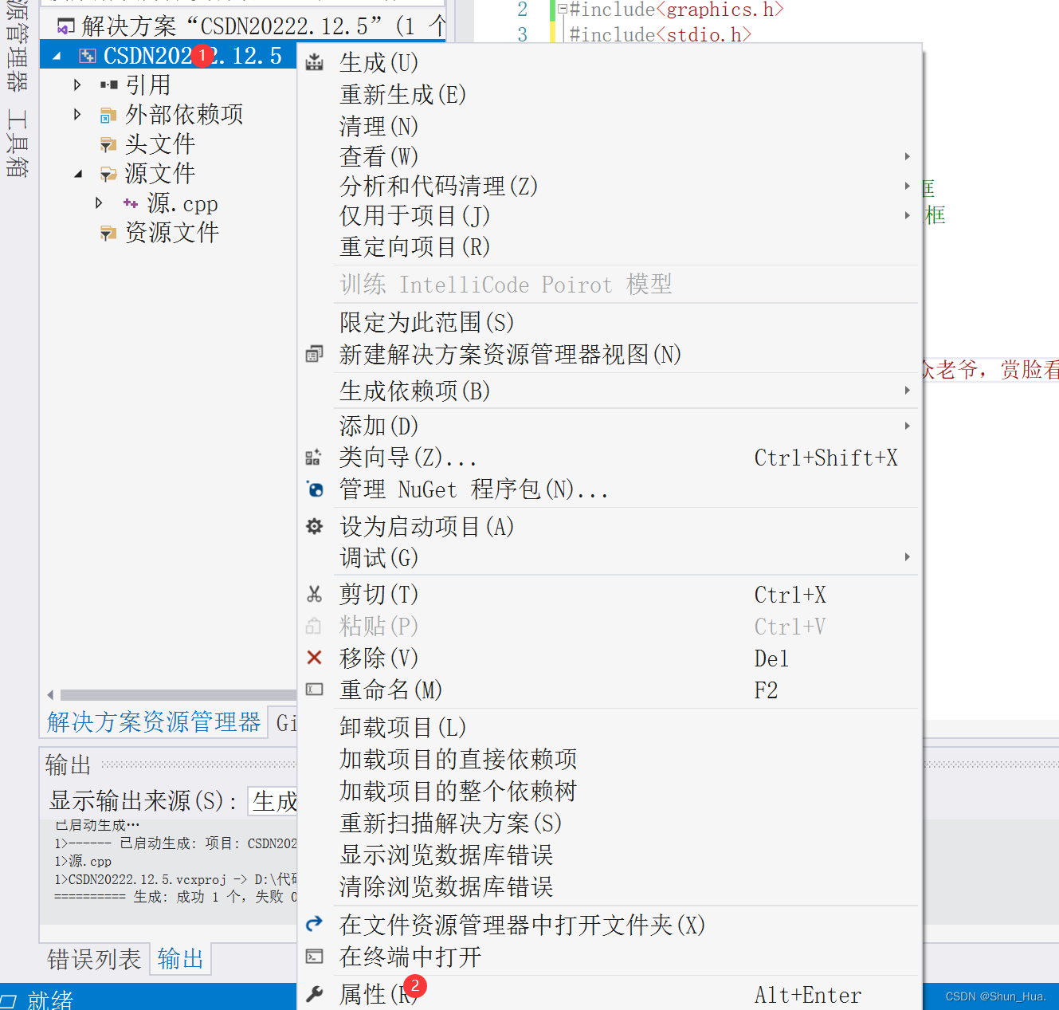
Task: Open the 分析和代码清理(Z) submenu
Action: coord(908,186)
